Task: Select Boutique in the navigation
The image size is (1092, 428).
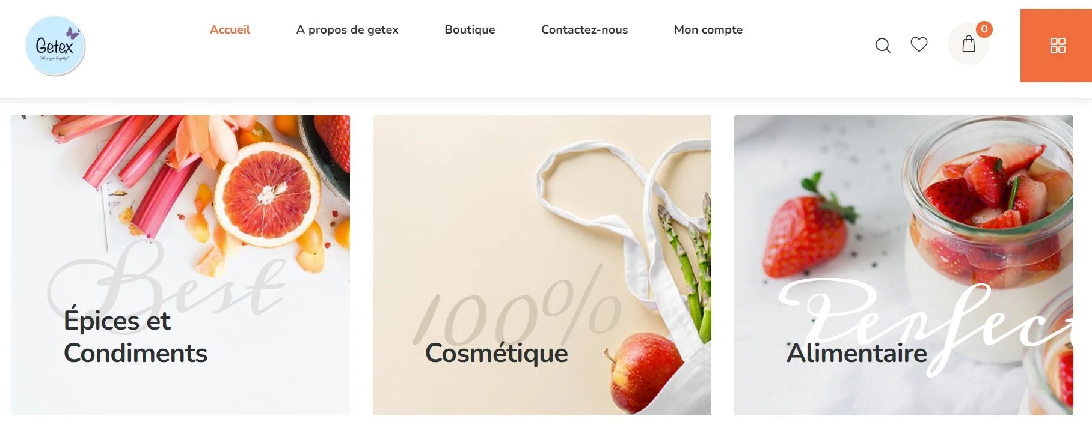Action: pos(470,30)
